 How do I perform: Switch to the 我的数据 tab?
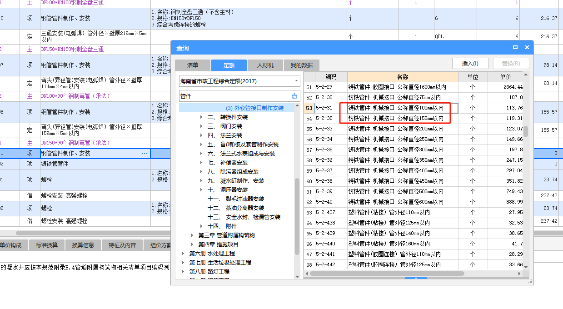(x=302, y=65)
